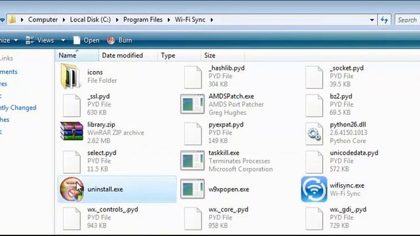Click the refresh arrows icon by address bar
The height and width of the screenshot is (236, 420).
(x=385, y=20)
